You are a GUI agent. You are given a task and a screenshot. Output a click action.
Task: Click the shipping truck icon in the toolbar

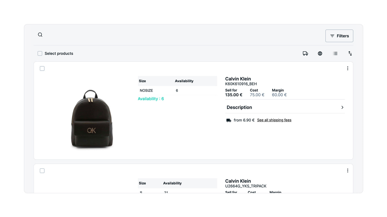coord(305,53)
